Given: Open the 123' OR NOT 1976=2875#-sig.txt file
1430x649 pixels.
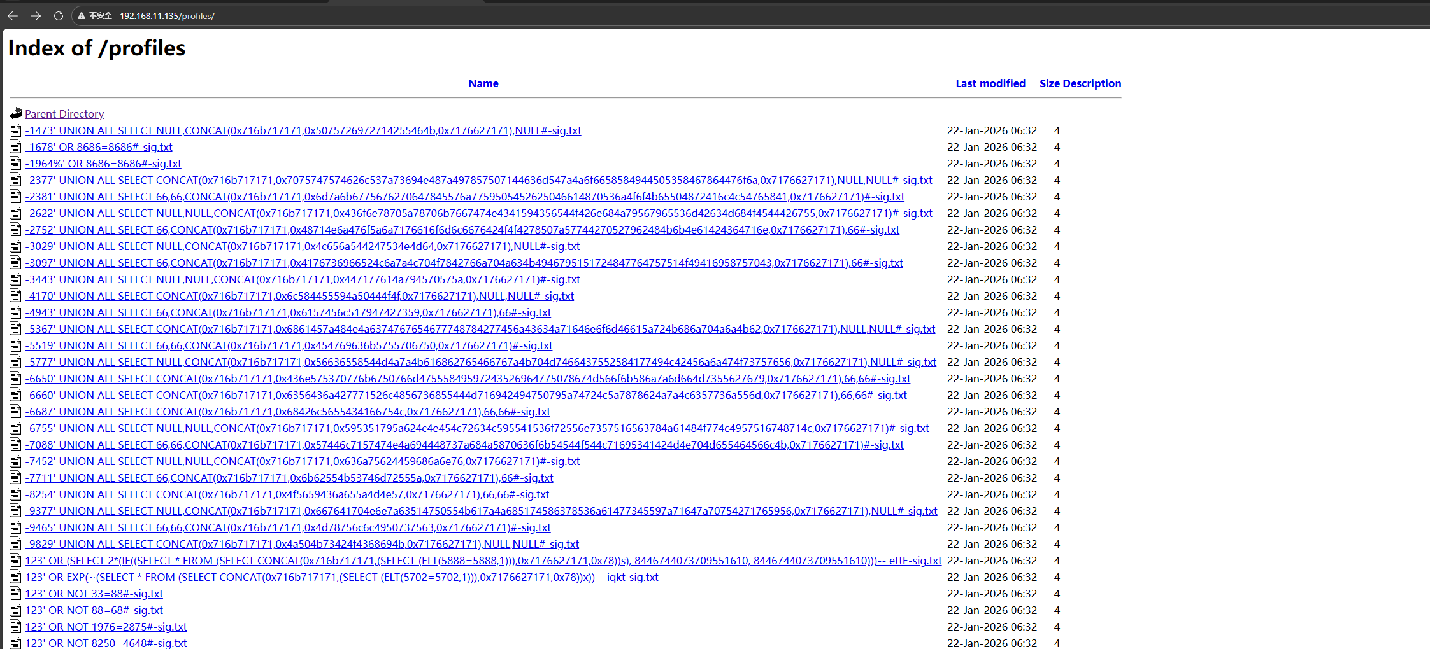Looking at the screenshot, I should [x=106, y=627].
